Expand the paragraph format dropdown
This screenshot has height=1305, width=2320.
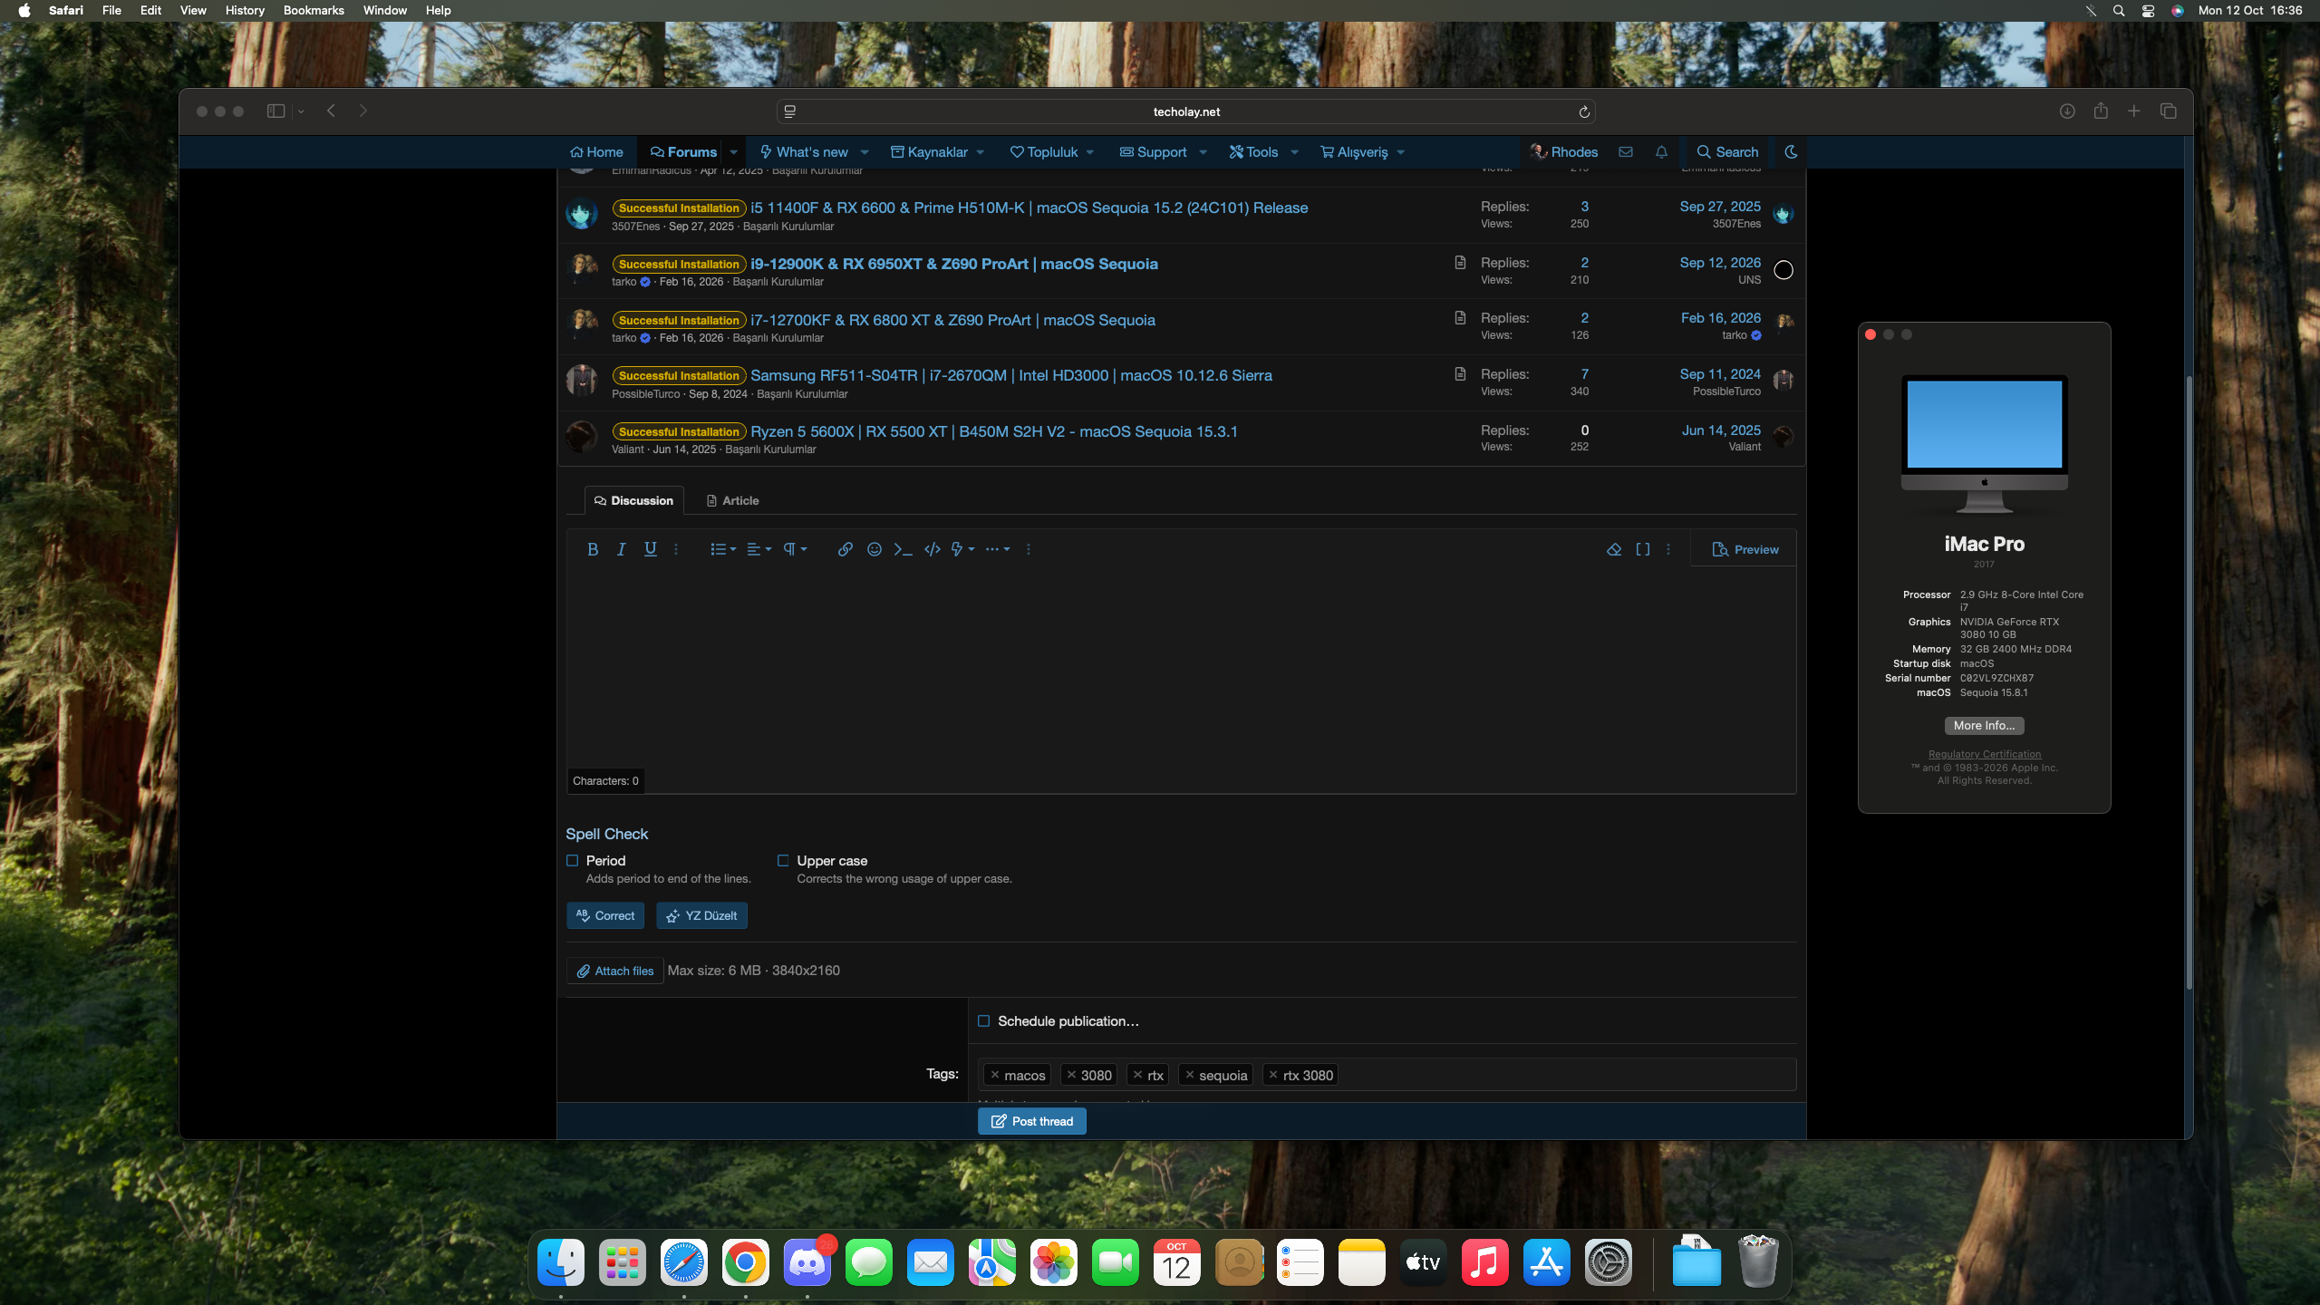click(x=795, y=549)
